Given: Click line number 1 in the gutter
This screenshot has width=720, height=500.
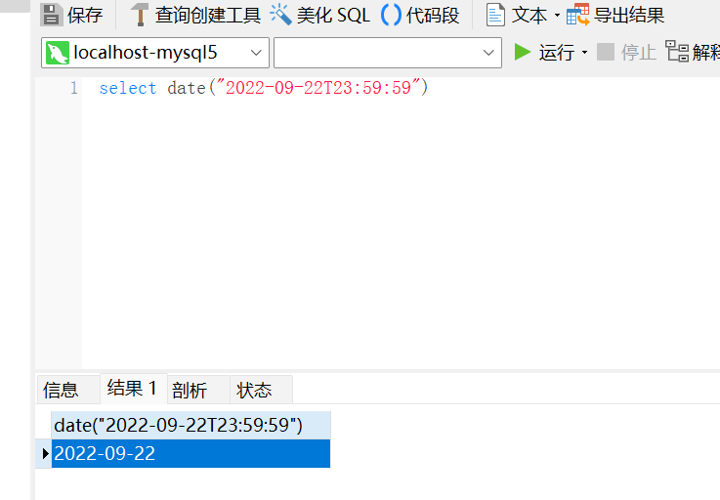Looking at the screenshot, I should (74, 88).
